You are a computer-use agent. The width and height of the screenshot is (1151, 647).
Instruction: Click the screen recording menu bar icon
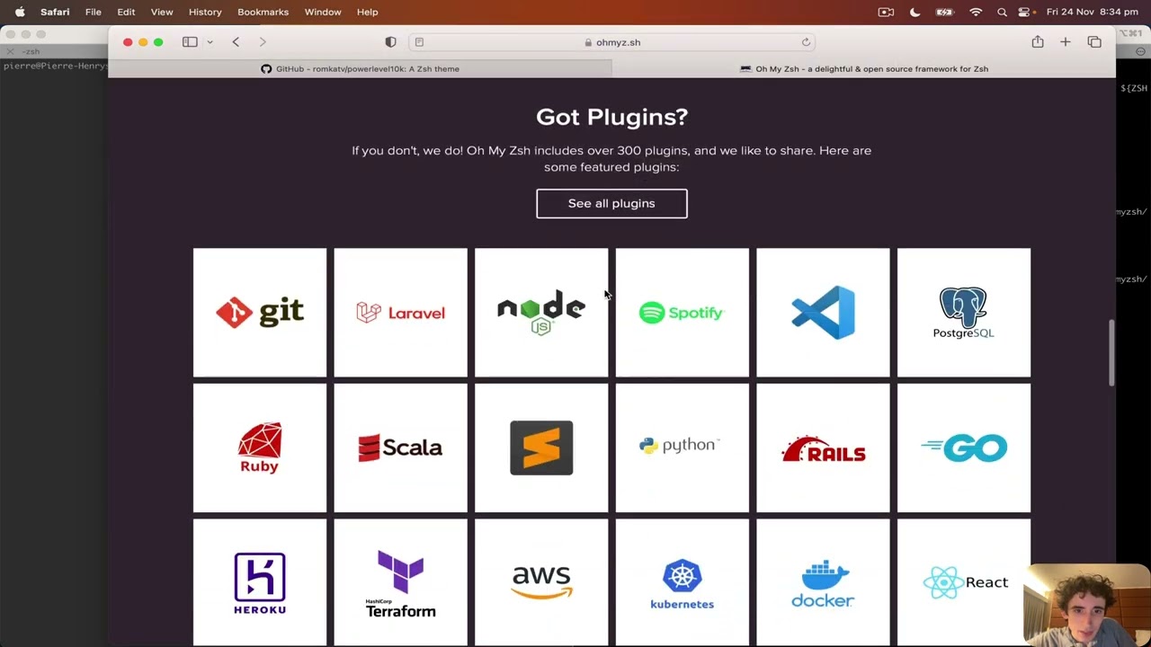pos(886,12)
